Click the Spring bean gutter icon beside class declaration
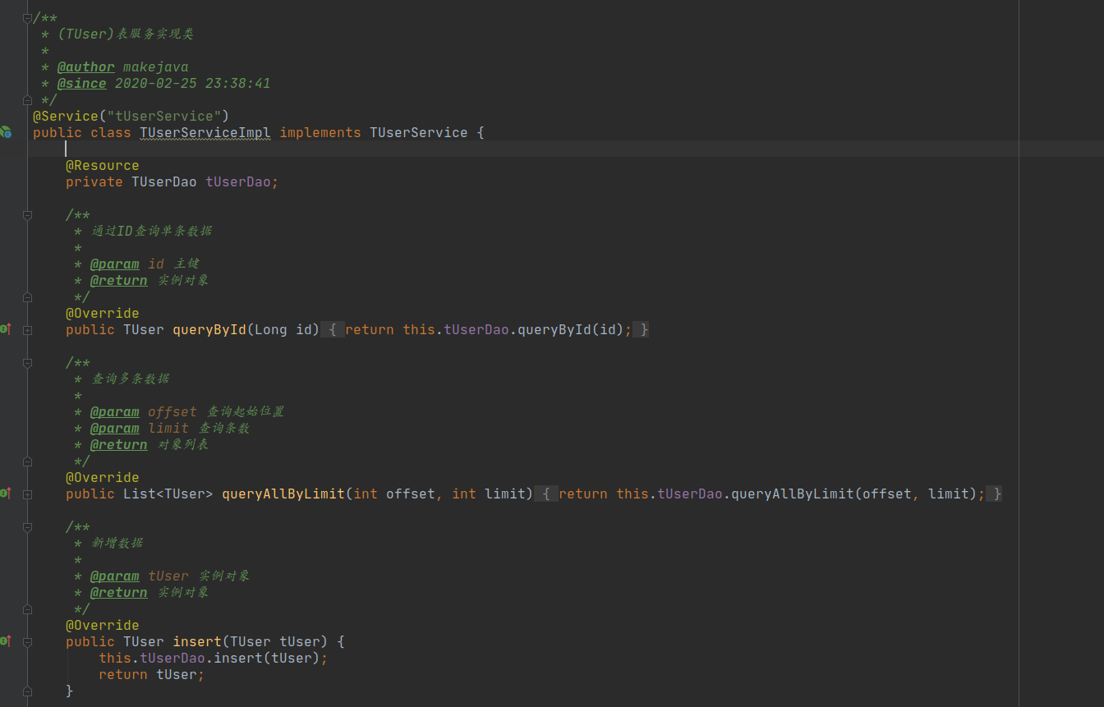 tap(5, 131)
